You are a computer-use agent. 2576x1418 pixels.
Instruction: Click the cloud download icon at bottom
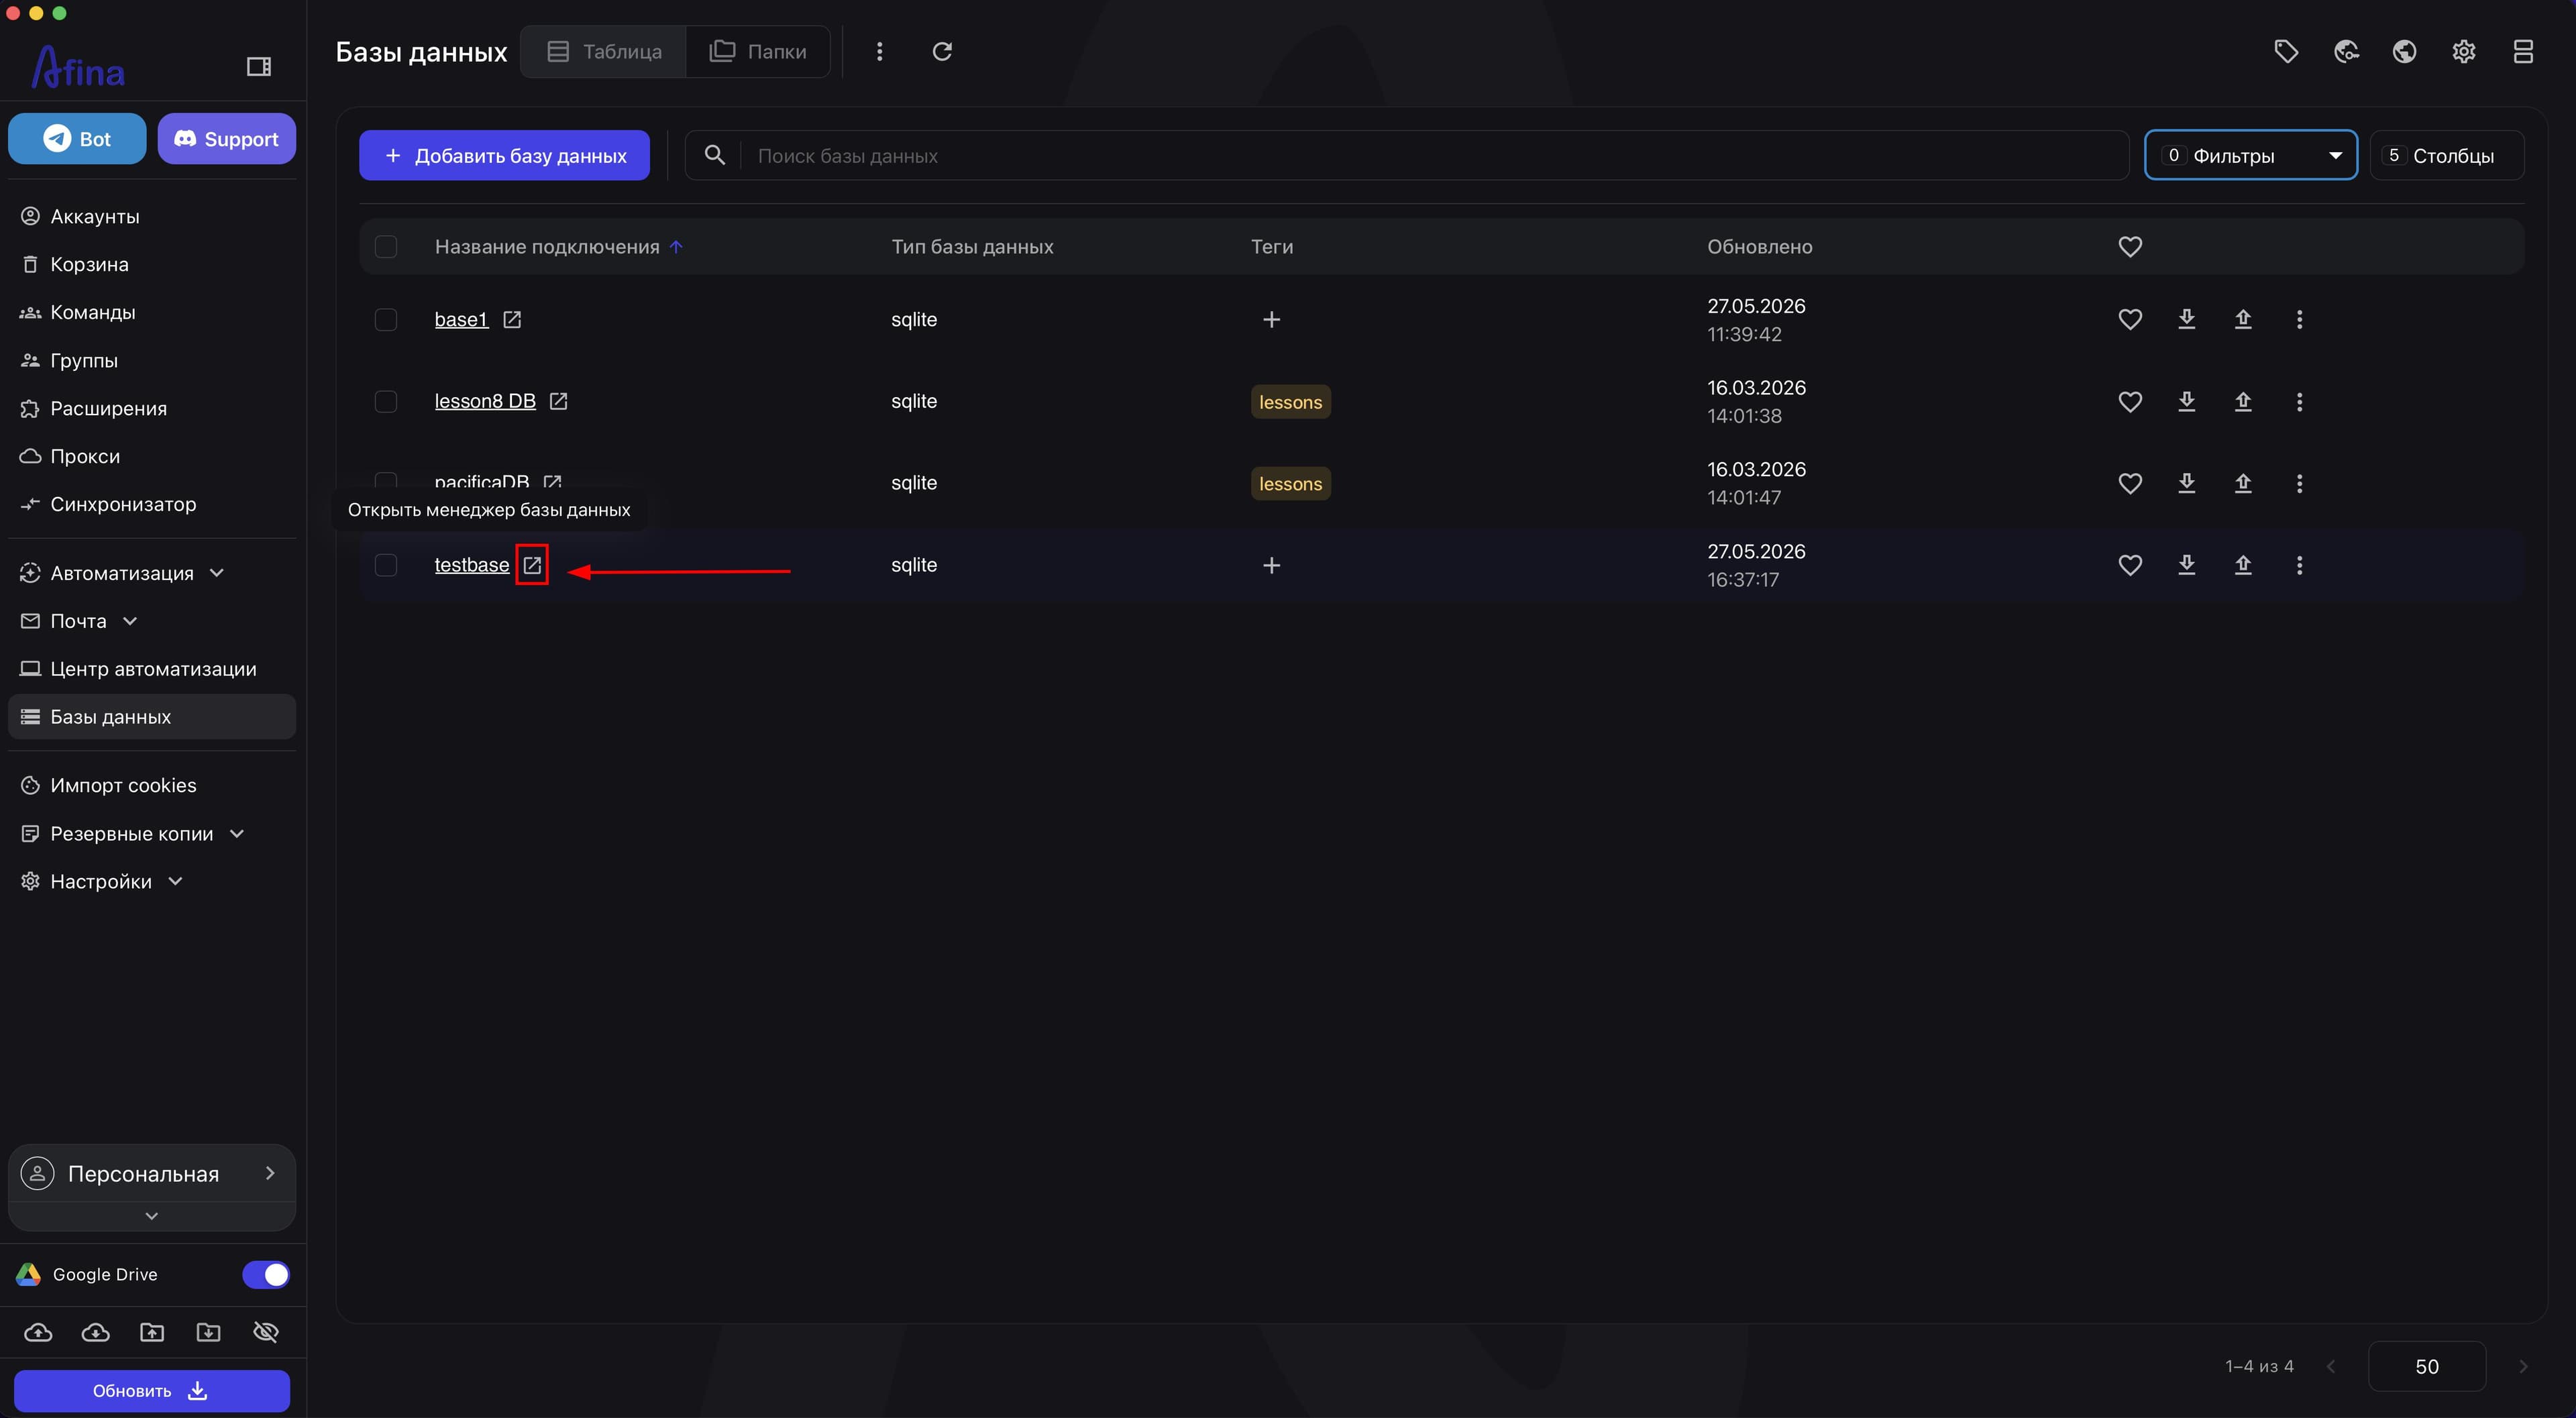click(x=95, y=1332)
